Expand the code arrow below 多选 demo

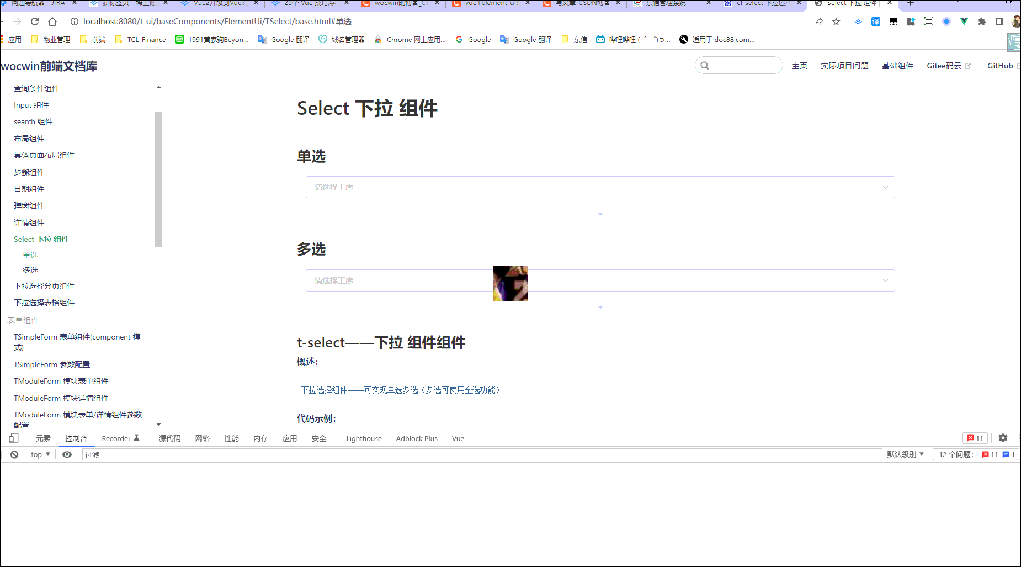pos(600,308)
